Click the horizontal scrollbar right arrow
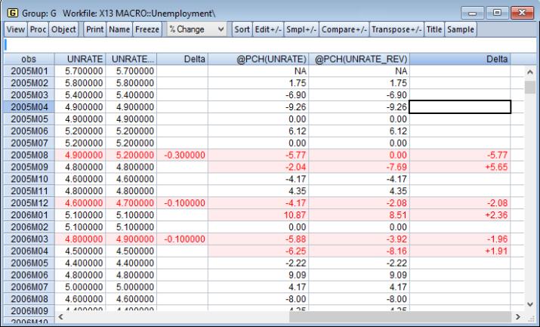The width and height of the screenshot is (540, 327). (x=518, y=313)
